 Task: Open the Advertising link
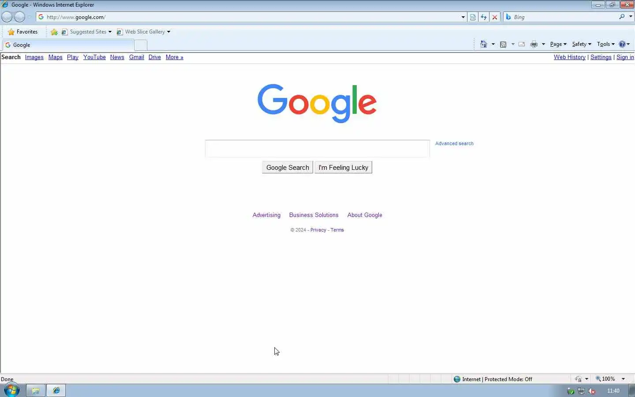[266, 215]
